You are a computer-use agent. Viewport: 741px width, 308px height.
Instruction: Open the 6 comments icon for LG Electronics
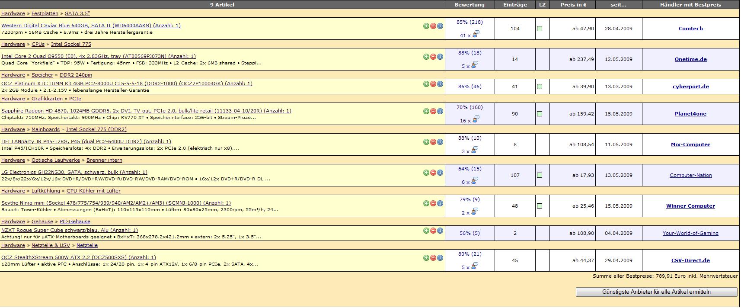tap(474, 181)
